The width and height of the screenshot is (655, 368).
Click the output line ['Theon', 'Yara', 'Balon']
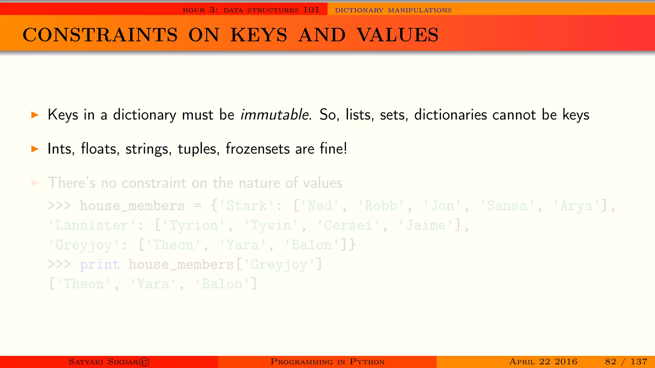tap(153, 284)
